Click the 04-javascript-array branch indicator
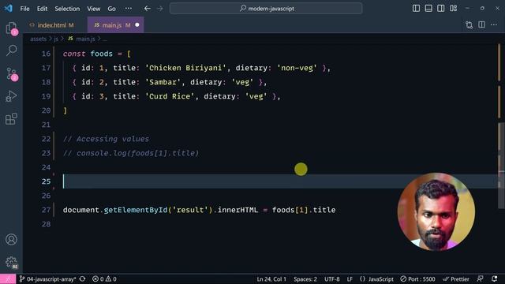 tap(48, 279)
